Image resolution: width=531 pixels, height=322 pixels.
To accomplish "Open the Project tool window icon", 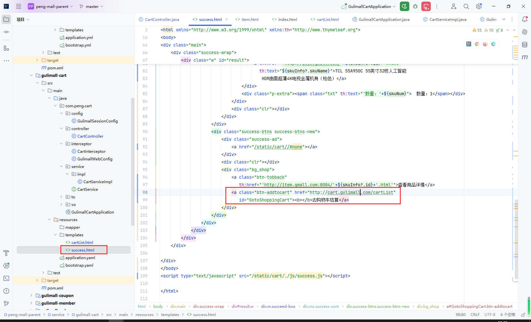I will pos(6,19).
